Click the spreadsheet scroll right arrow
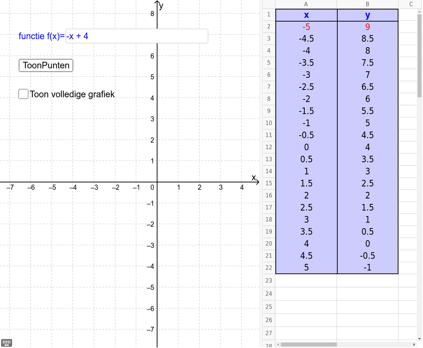Screen dimensions: 423x348 point(414,344)
